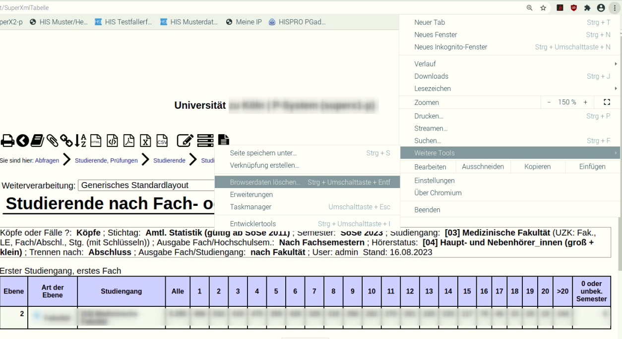
Task: Close the three-dot Chromium menu button
Action: click(x=614, y=8)
